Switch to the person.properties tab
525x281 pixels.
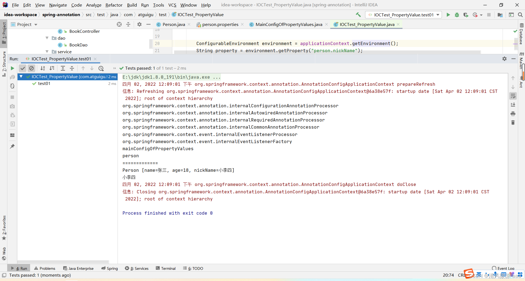tap(220, 24)
